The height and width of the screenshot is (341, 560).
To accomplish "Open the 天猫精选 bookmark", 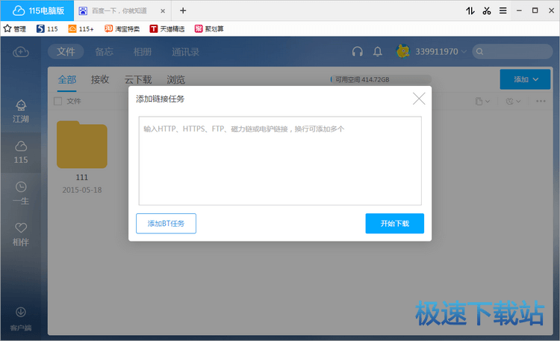I will coord(167,28).
